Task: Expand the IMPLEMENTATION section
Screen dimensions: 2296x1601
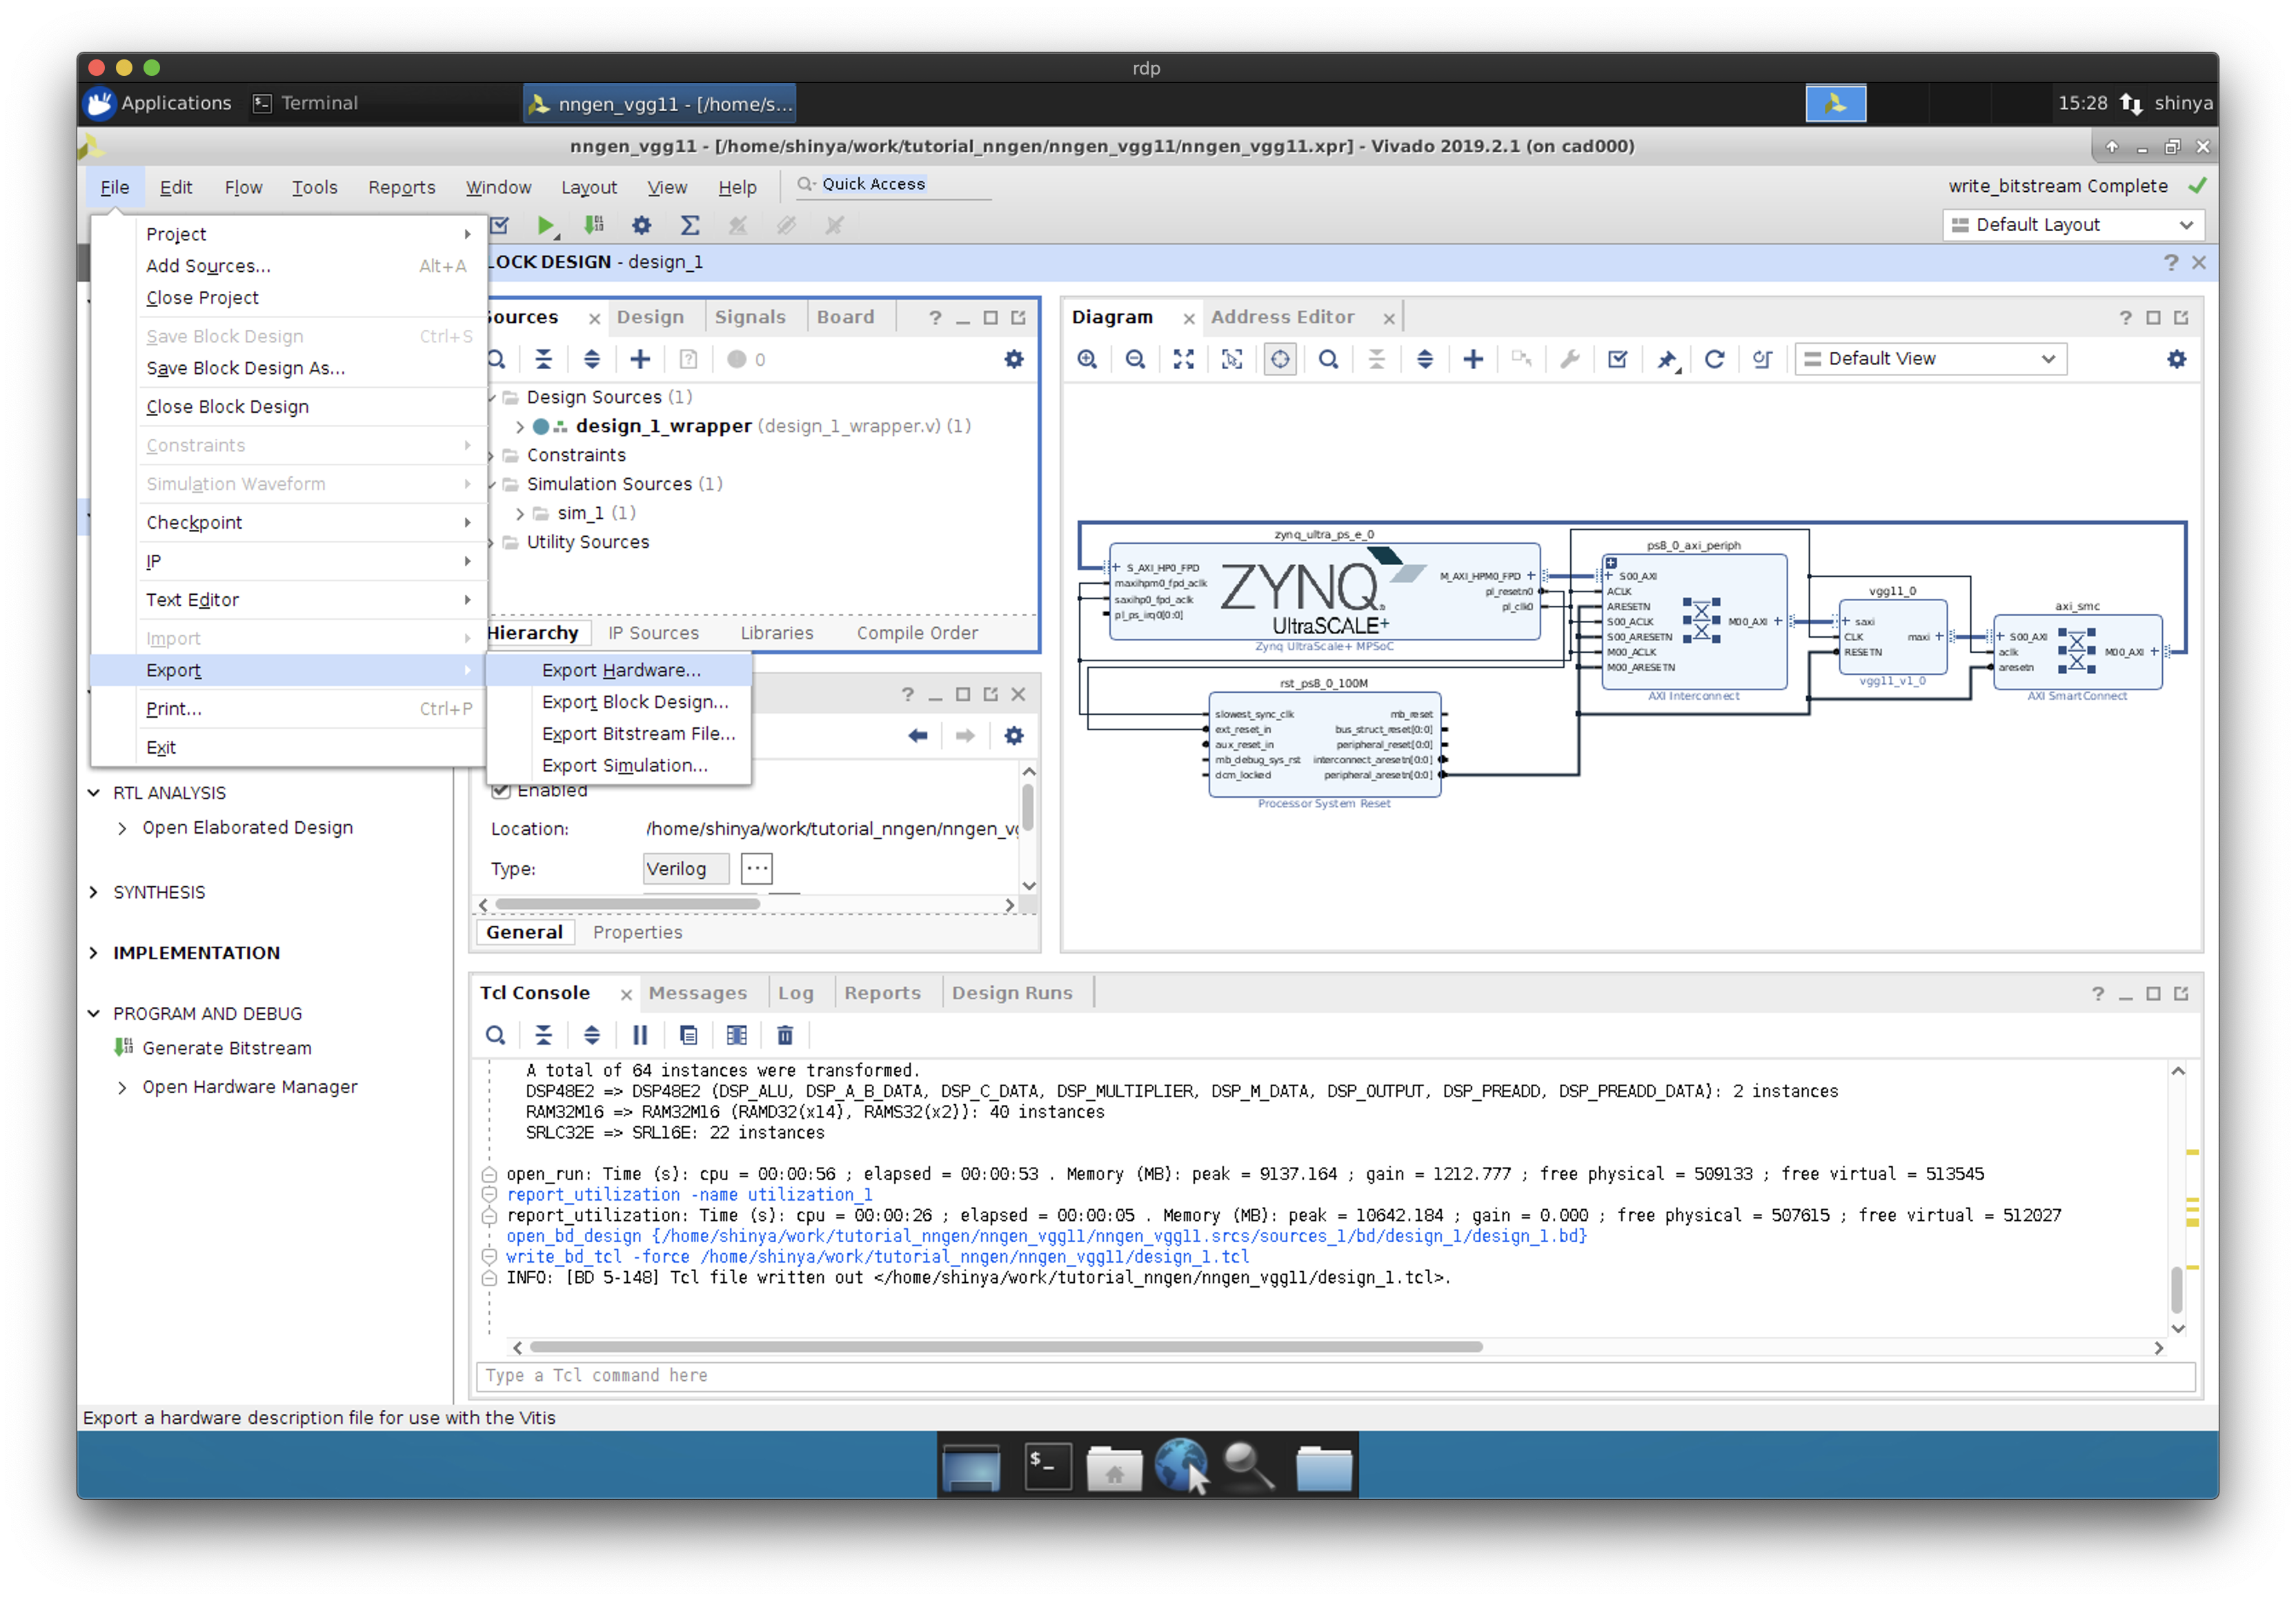Action: (94, 953)
